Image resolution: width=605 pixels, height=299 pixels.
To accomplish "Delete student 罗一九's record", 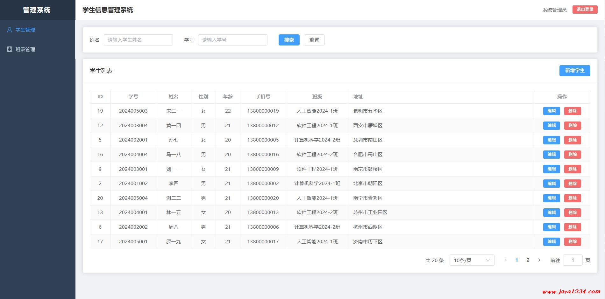I will 572,241.
